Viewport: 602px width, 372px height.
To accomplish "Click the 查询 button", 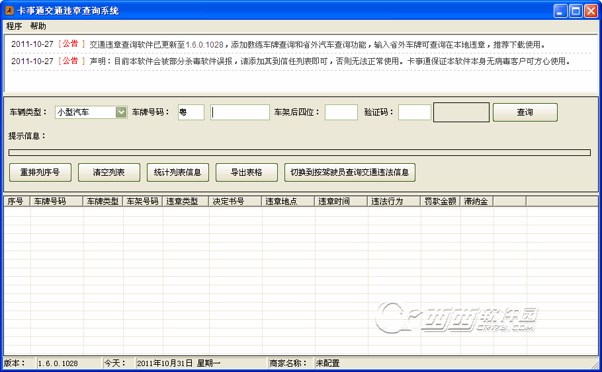I will [525, 112].
